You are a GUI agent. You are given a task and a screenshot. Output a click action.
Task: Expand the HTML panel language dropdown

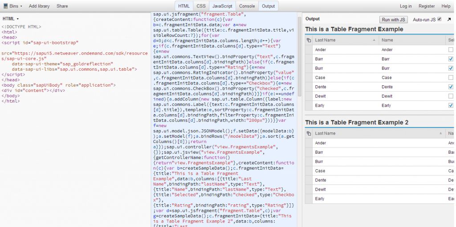11,19
